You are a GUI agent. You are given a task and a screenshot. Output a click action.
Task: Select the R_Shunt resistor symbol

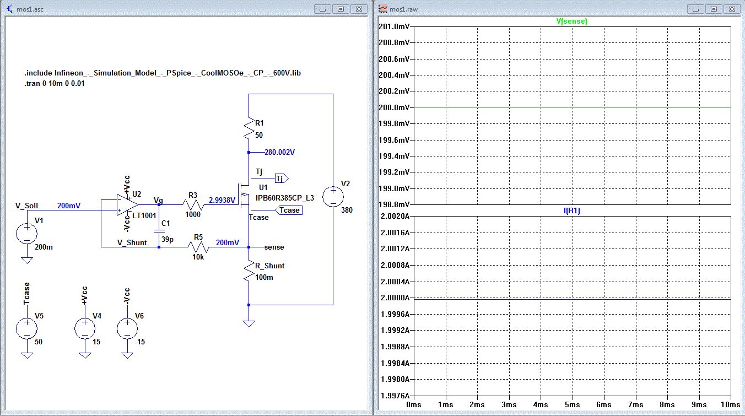click(249, 272)
